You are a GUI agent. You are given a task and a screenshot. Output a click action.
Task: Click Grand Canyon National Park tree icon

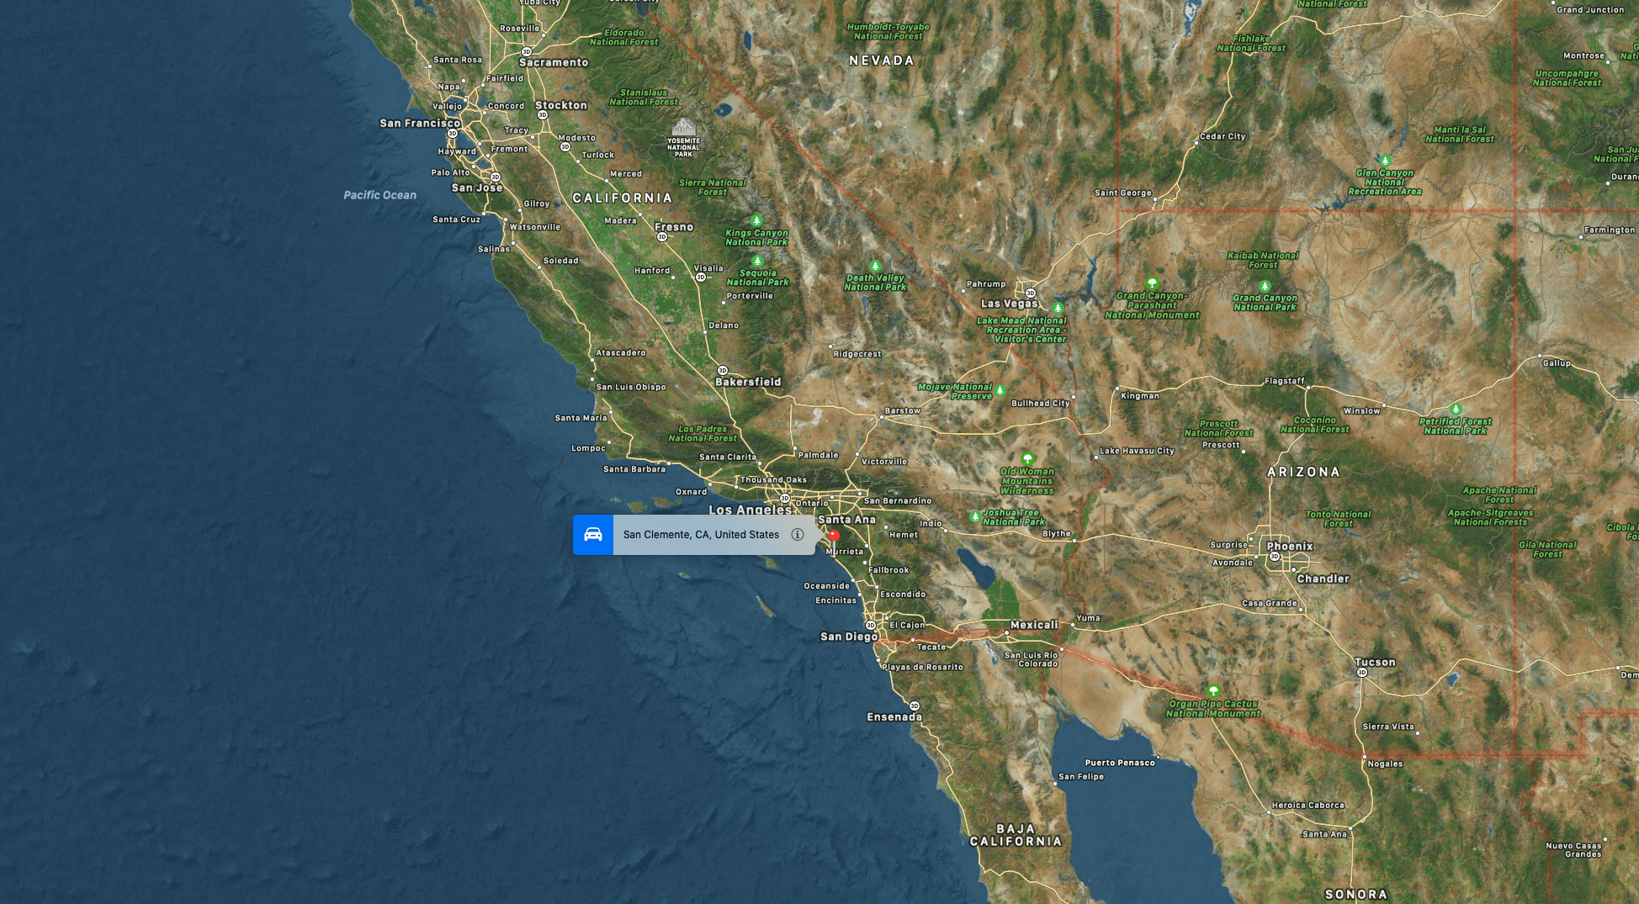tap(1265, 286)
